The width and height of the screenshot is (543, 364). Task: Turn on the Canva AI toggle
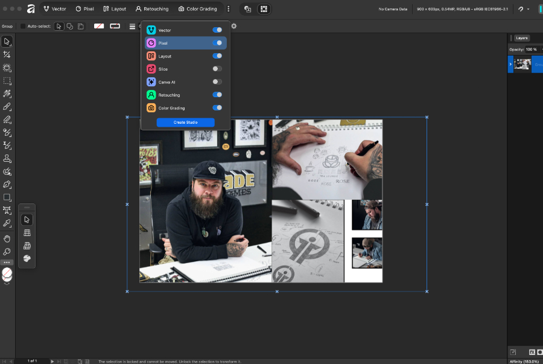point(217,82)
